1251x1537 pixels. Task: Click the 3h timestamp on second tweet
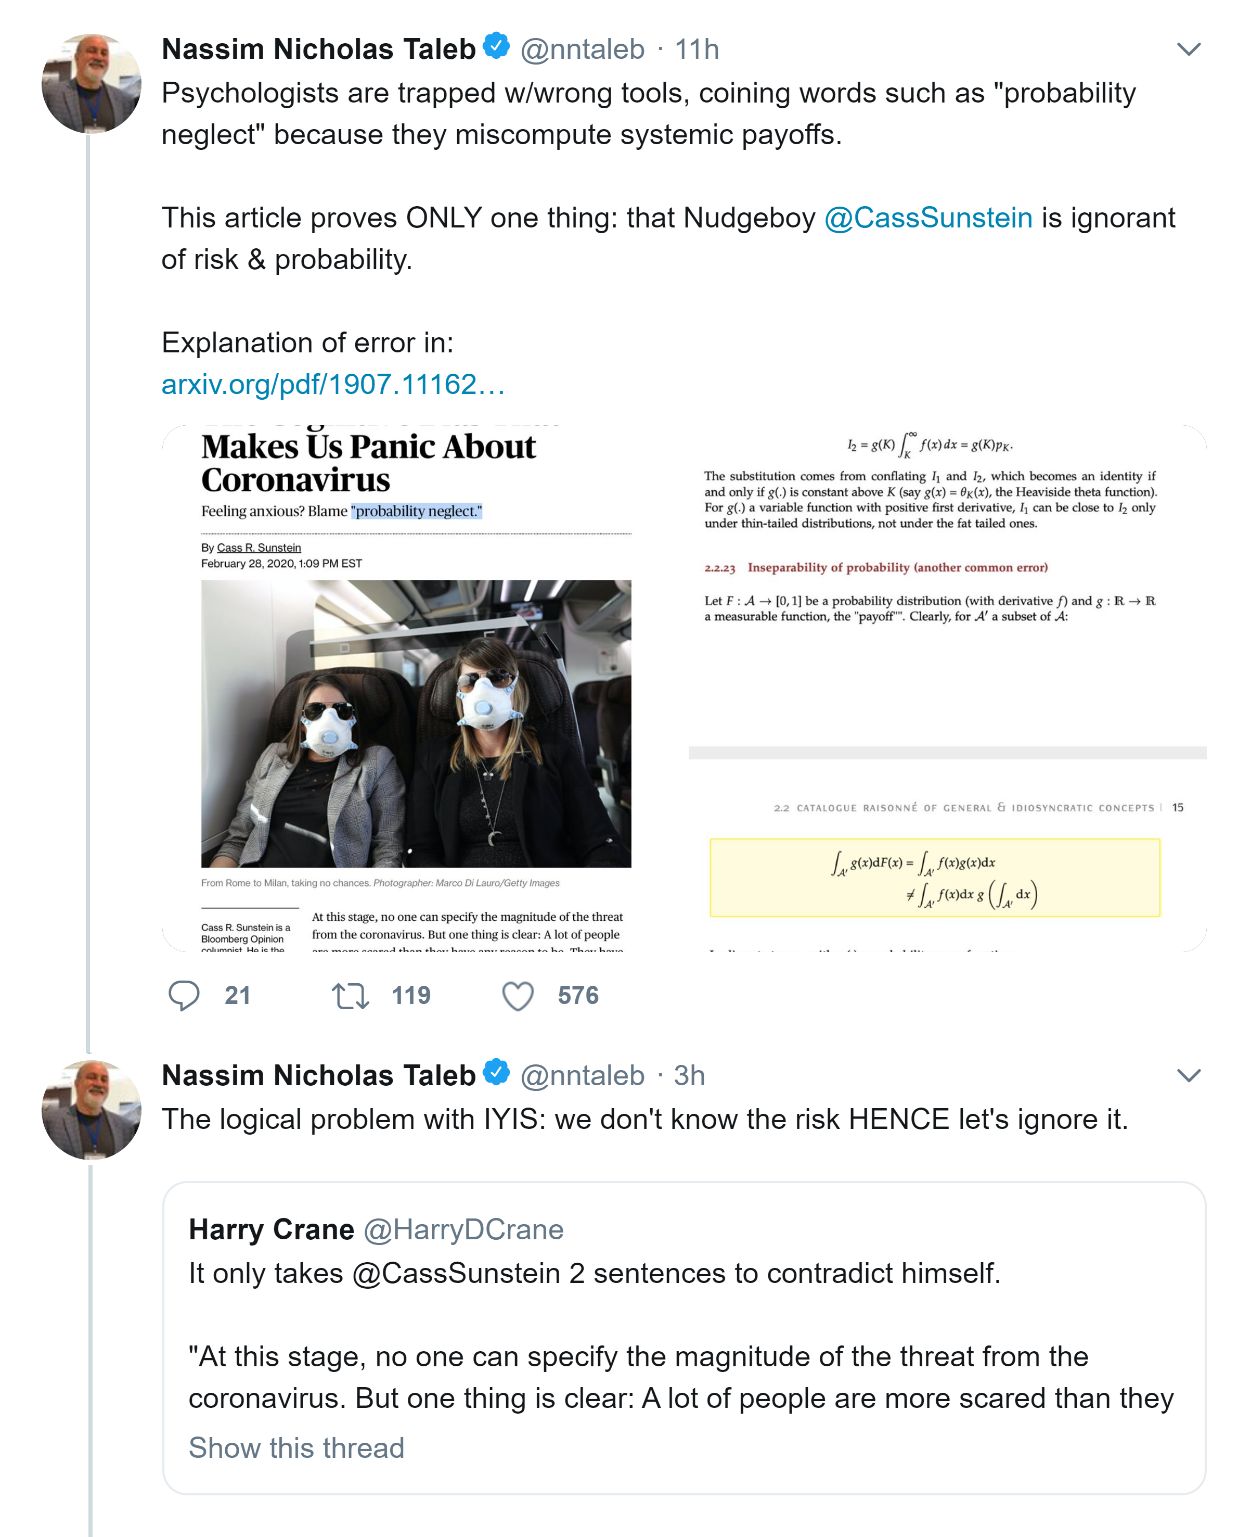tap(689, 1075)
